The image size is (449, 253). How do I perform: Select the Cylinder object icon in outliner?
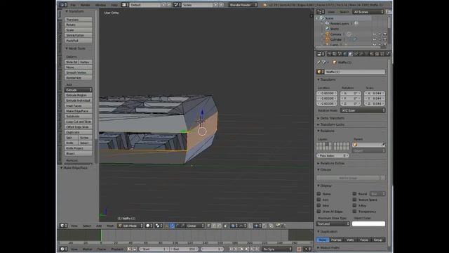328,39
